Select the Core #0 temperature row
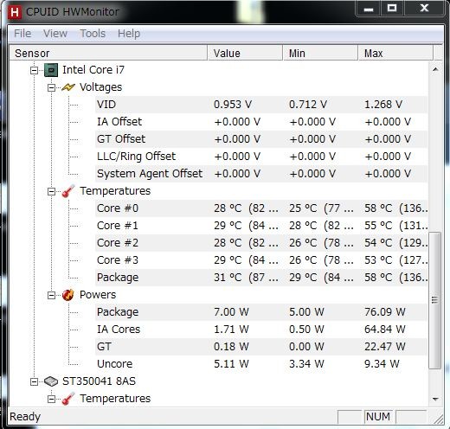Screen dimensions: 450x429 point(261,208)
